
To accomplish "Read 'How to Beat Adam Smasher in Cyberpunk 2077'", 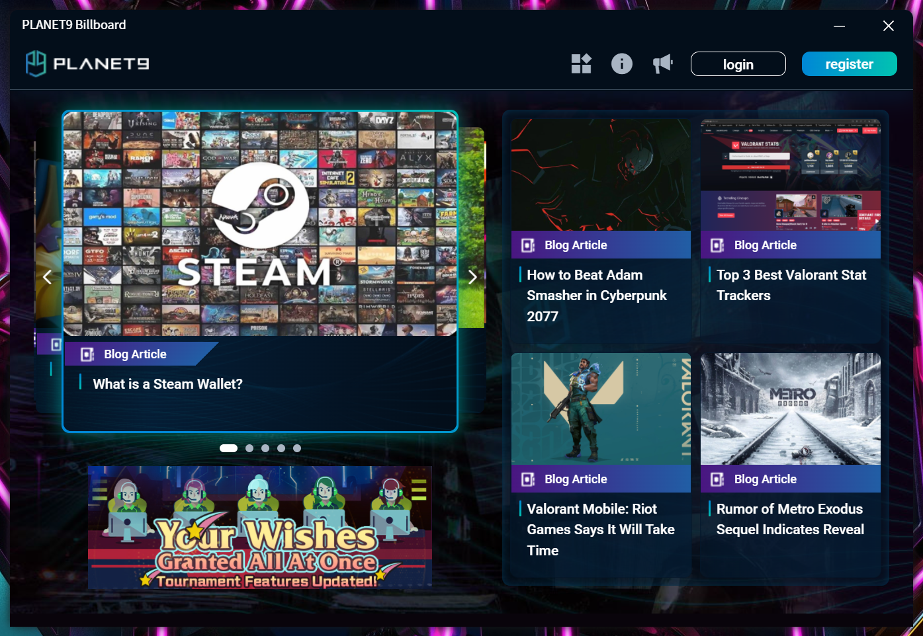I will (x=597, y=296).
